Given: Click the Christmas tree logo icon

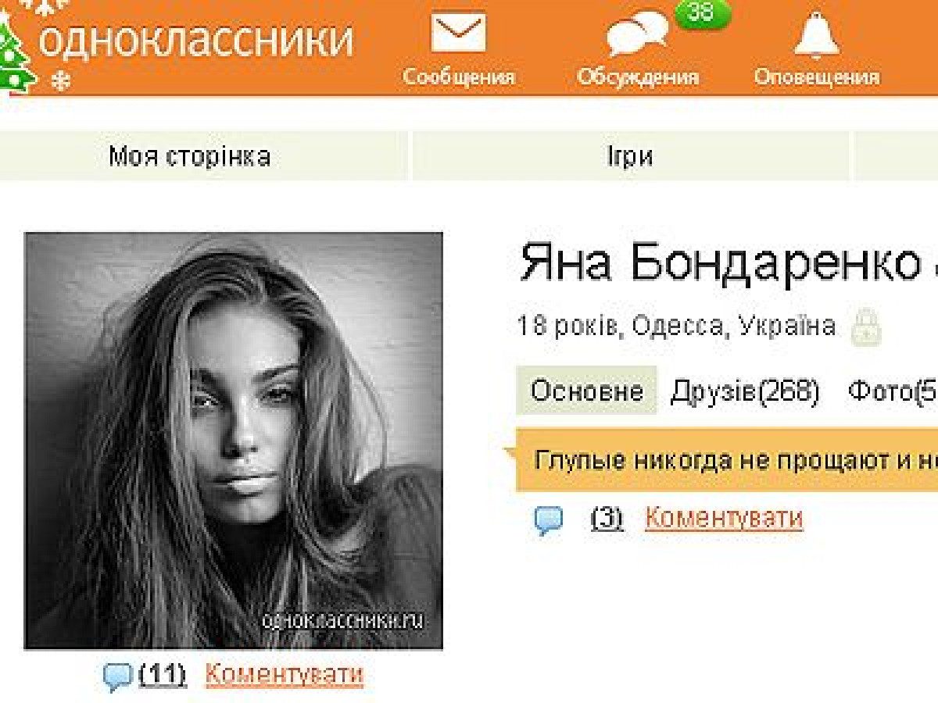Looking at the screenshot, I should (16, 52).
